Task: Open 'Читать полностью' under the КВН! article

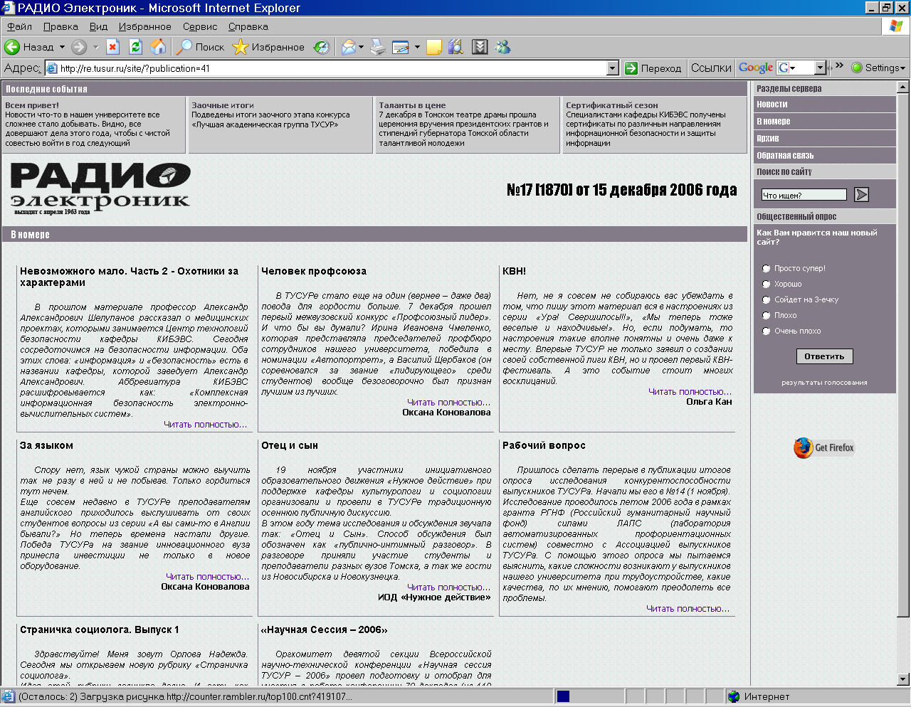Action: (x=689, y=391)
